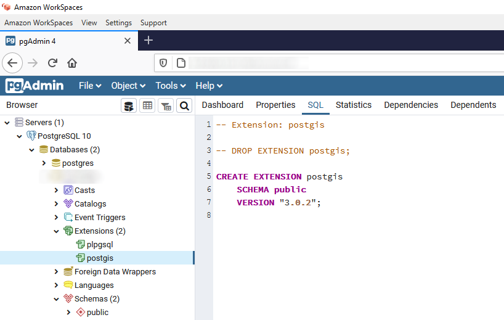Screen dimensions: 504x320
Task: Click the '-- DROP EXTENSION postgis;' comment line
Action: coord(283,150)
